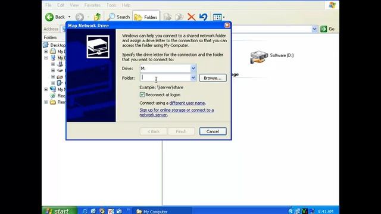Select the Software (D:) drive icon
The height and width of the screenshot is (214, 381).
[259, 57]
